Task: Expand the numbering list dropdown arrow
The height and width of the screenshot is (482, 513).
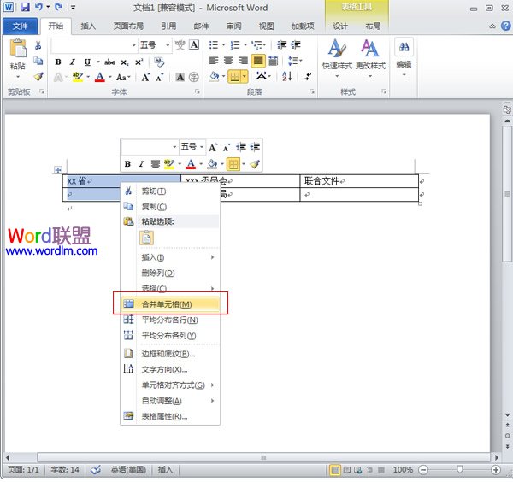Action: (x=245, y=44)
